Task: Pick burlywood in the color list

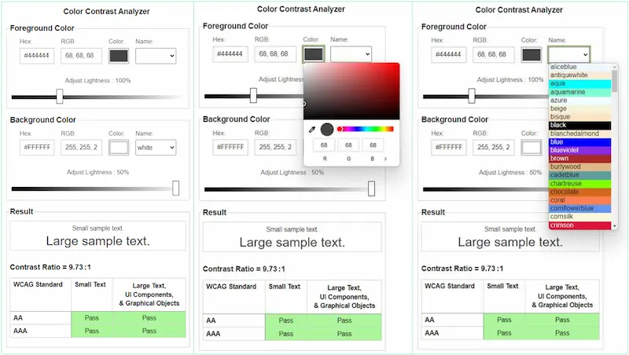Action: 580,167
